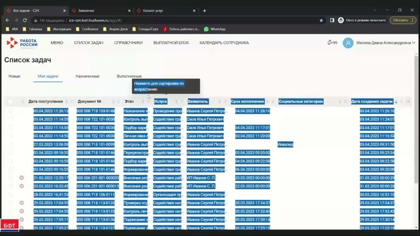Open the JIRA bookmark
Screen dimensions: 420x236
[x=12, y=29]
